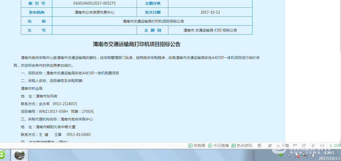Show hidden system tray icons
The image size is (341, 161).
point(289,155)
